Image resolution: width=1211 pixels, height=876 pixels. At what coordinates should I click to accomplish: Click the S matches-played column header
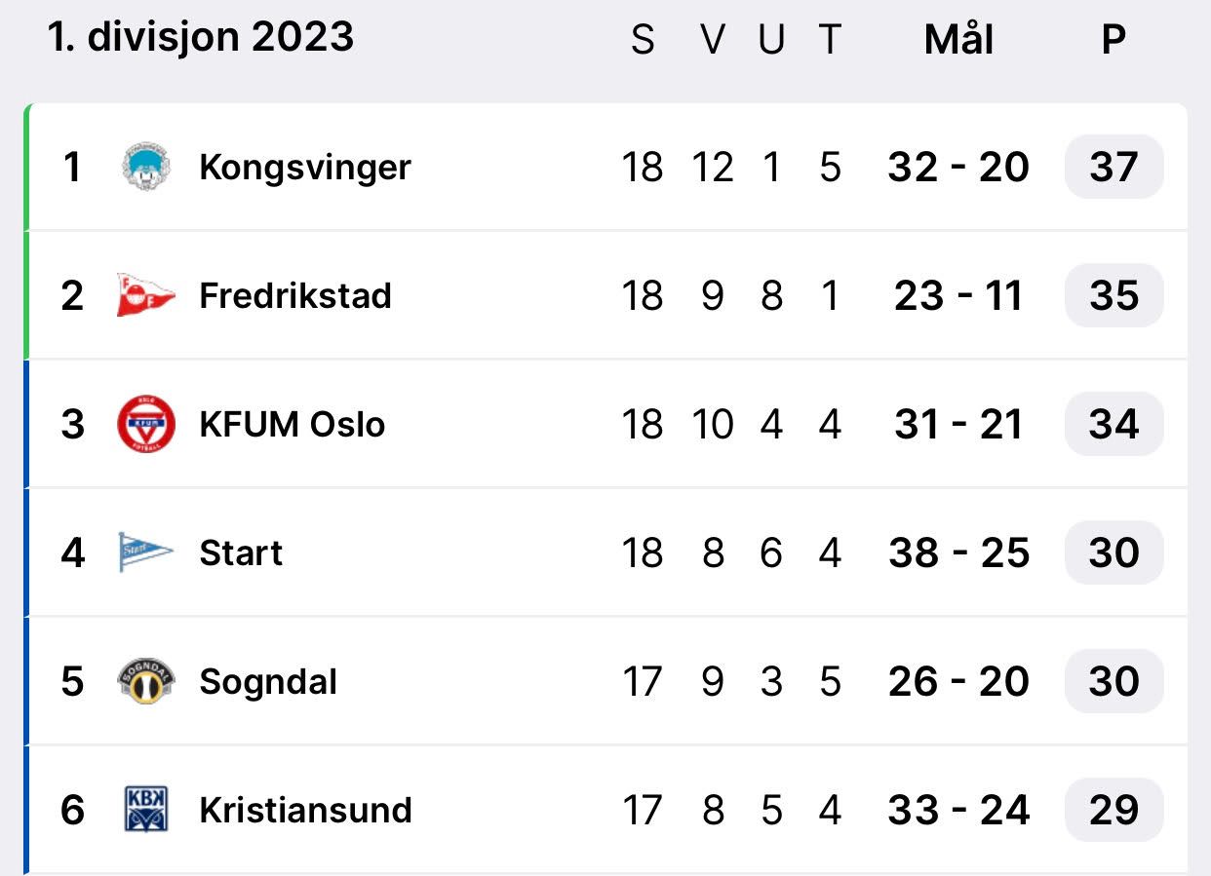pyautogui.click(x=643, y=40)
